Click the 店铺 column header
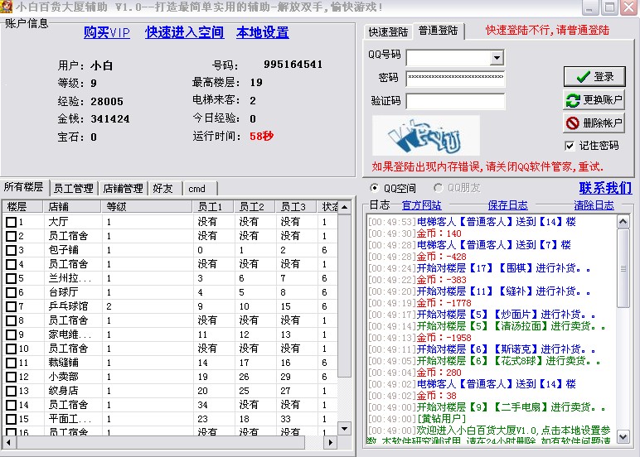The width and height of the screenshot is (640, 457). [x=72, y=207]
